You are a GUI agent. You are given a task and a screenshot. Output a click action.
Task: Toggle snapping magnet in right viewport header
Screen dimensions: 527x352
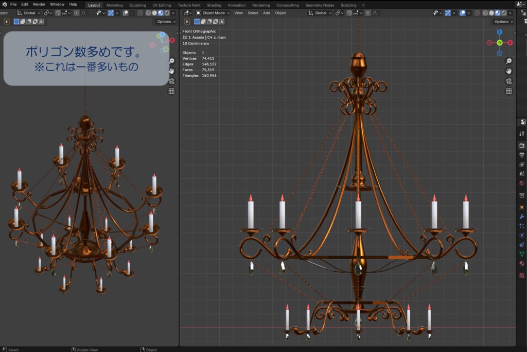tap(349, 13)
